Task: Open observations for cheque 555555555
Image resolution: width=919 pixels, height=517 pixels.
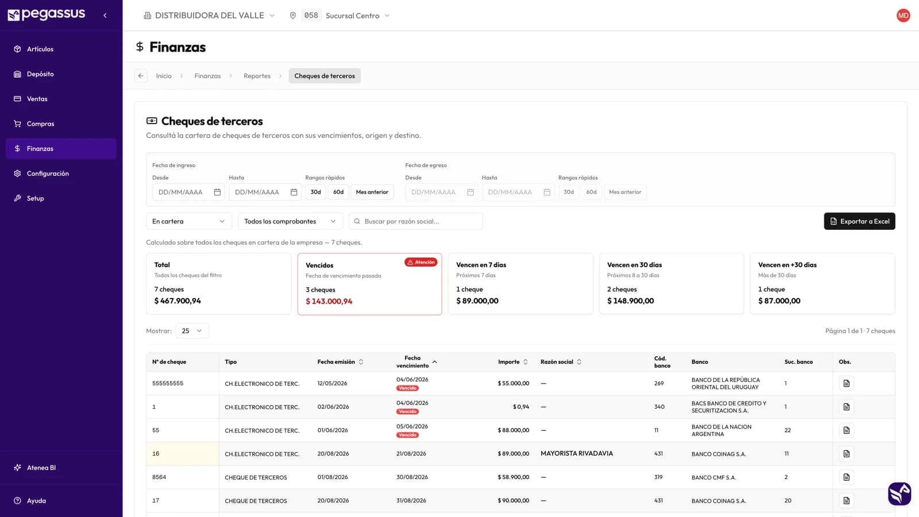Action: (x=846, y=383)
